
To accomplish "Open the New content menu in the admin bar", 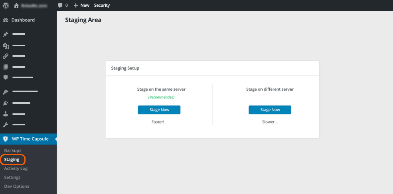I will click(81, 6).
